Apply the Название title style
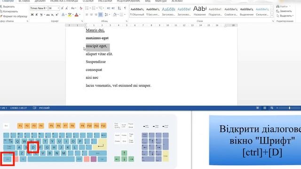The image size is (301, 169). [x=199, y=11]
